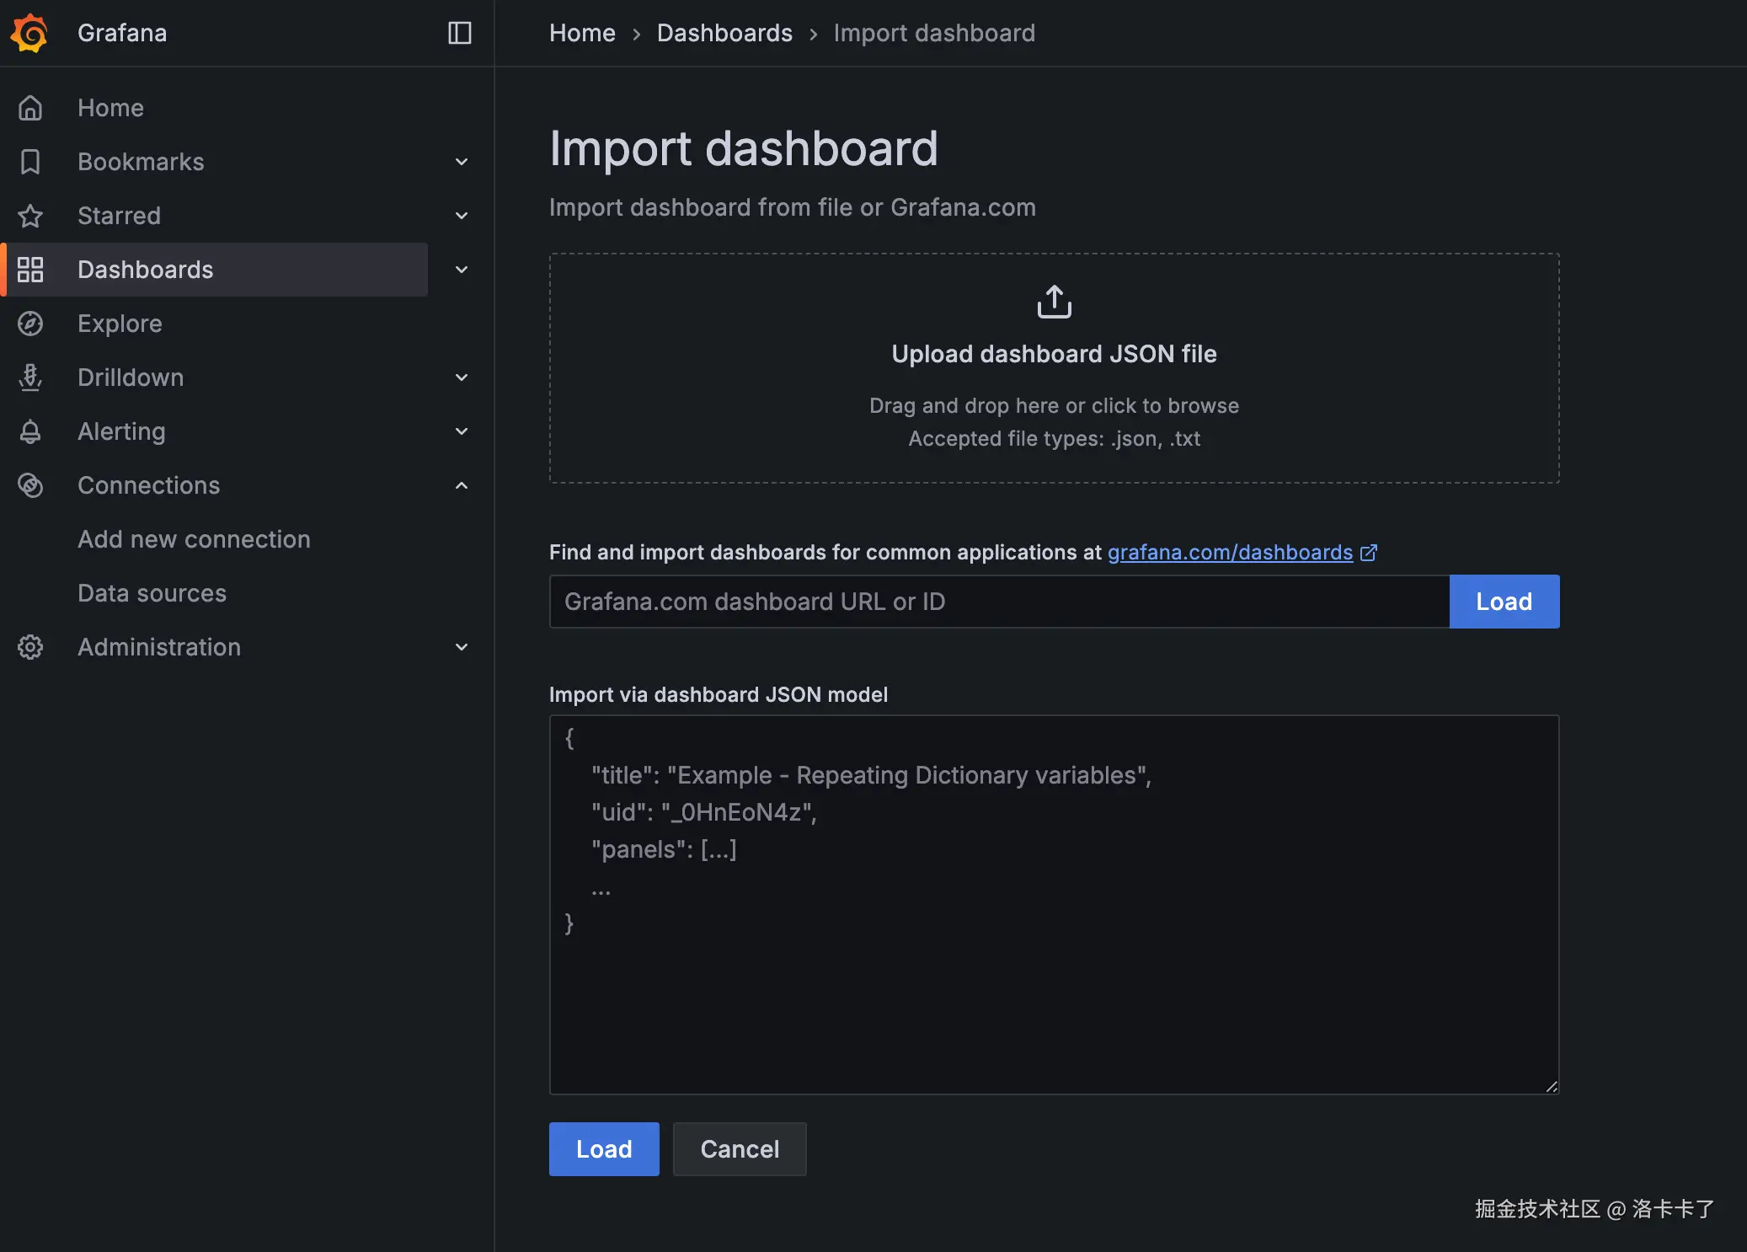This screenshot has height=1252, width=1747.
Task: Open Add new connection item
Action: [194, 539]
